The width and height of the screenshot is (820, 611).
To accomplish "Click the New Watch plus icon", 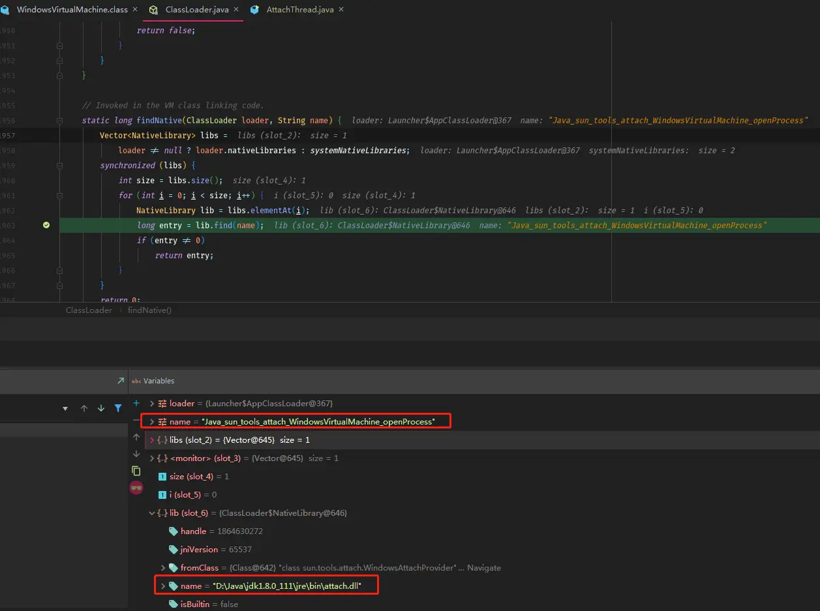I will [136, 404].
